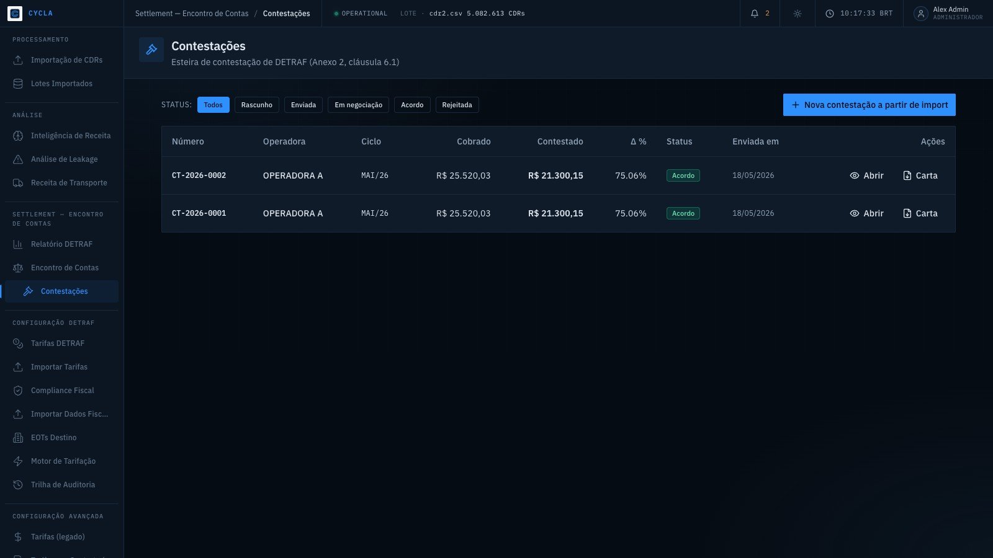Click Settlement — Encontro de Contas breadcrumb

pyautogui.click(x=192, y=13)
